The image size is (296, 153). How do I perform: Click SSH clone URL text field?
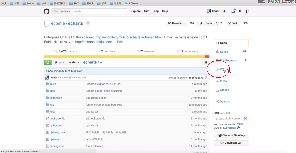pos(228,118)
